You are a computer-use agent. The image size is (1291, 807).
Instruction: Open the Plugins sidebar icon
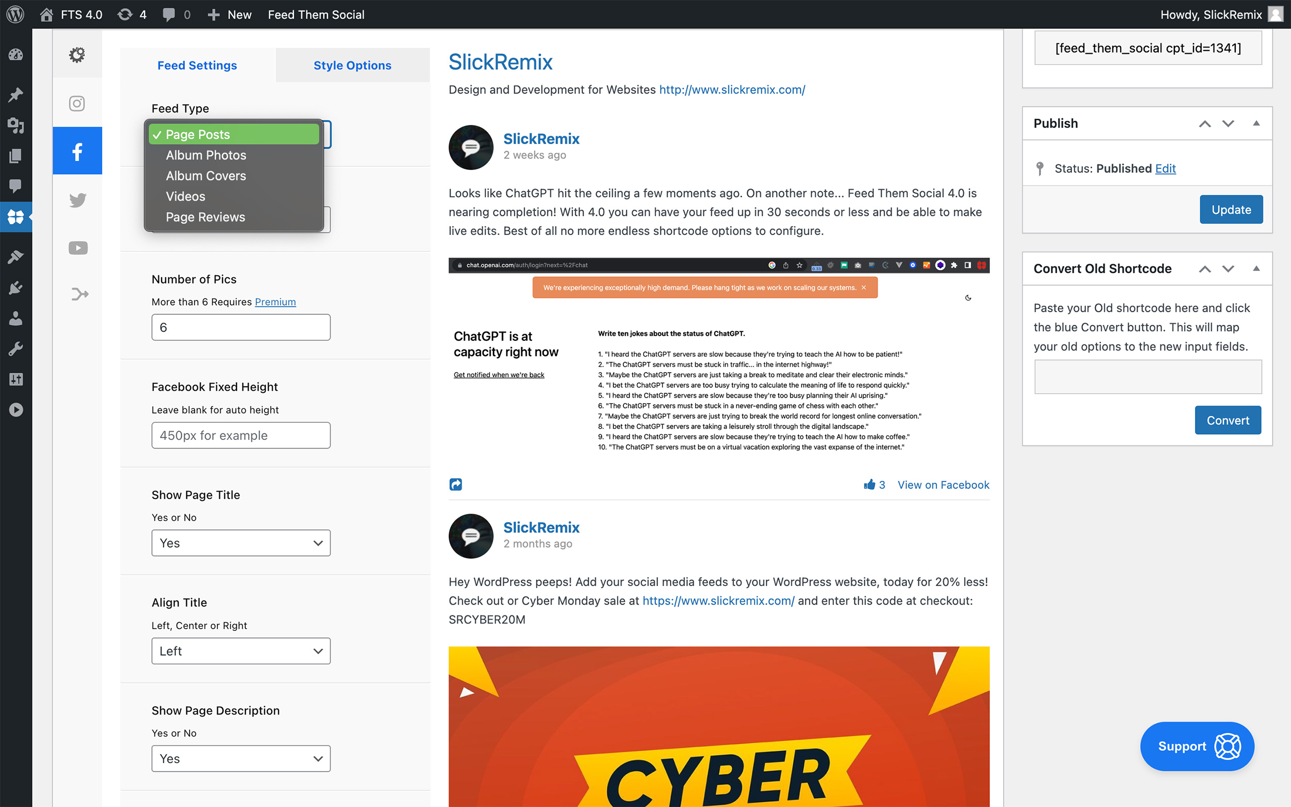click(x=15, y=288)
